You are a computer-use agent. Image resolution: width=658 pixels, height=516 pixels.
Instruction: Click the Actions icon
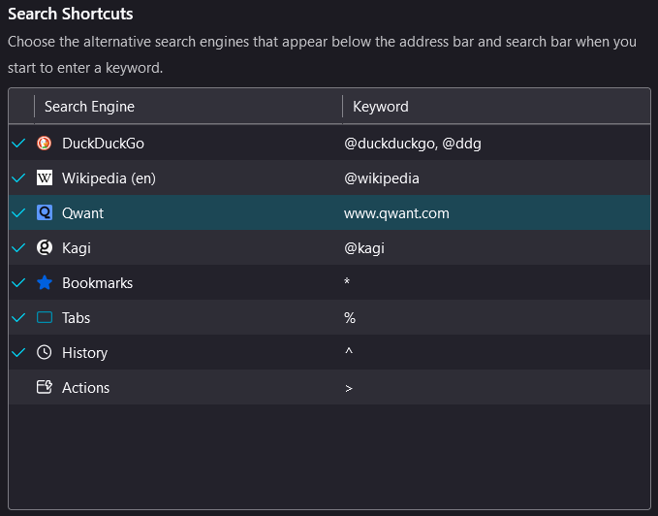(x=44, y=387)
